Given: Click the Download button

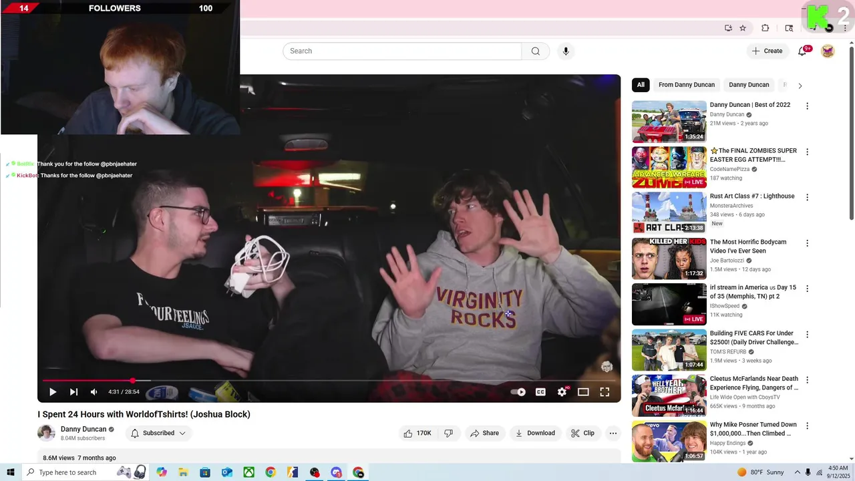Looking at the screenshot, I should click(x=535, y=433).
